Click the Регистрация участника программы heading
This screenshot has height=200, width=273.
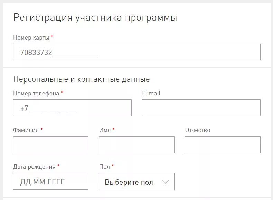click(95, 18)
